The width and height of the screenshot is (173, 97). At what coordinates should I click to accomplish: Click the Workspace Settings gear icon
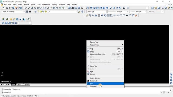[x=27, y=12]
